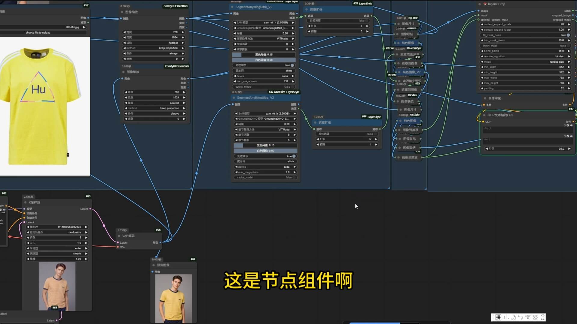Open 调度器 simple selector in K采样器
Image resolution: width=577 pixels, height=324 pixels.
point(57,254)
